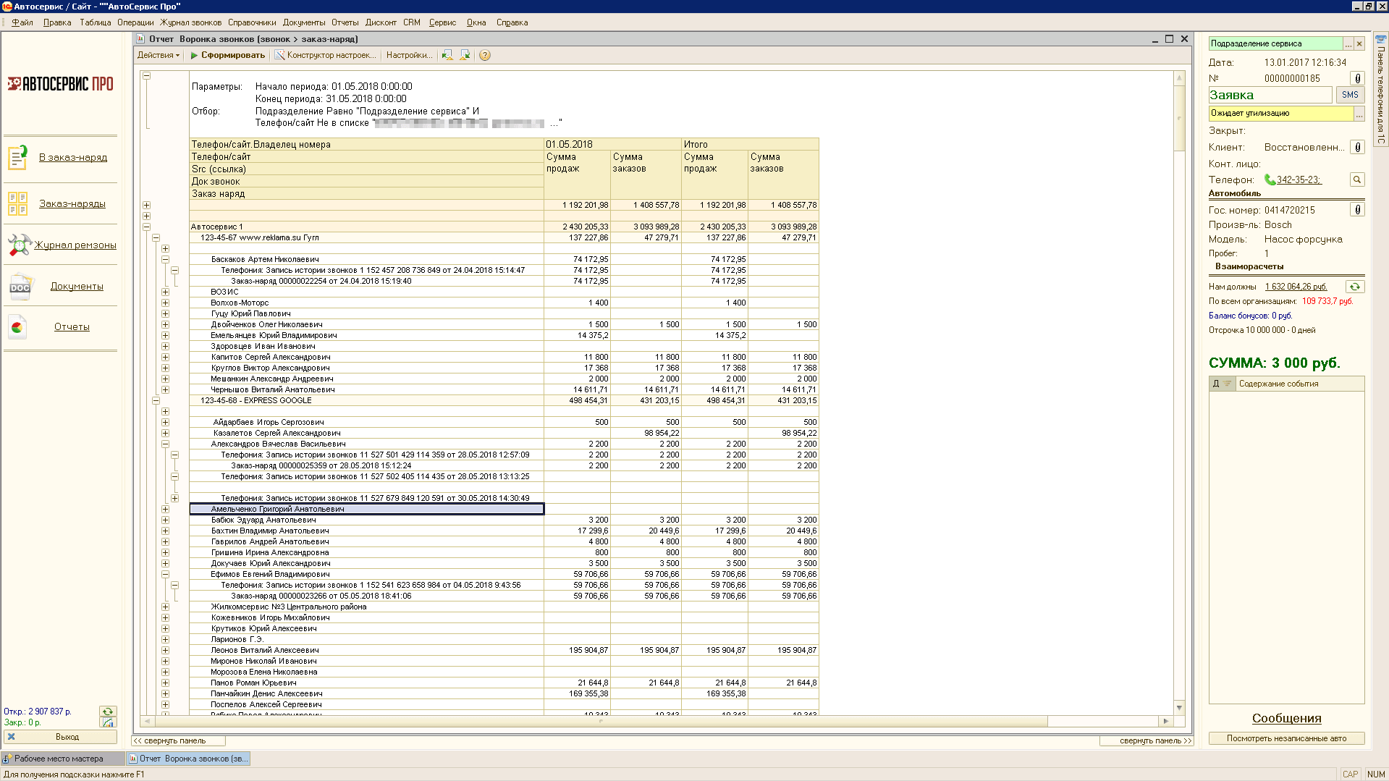Open the 'Действия' dropdown in report toolbar
The height and width of the screenshot is (781, 1389).
click(158, 55)
